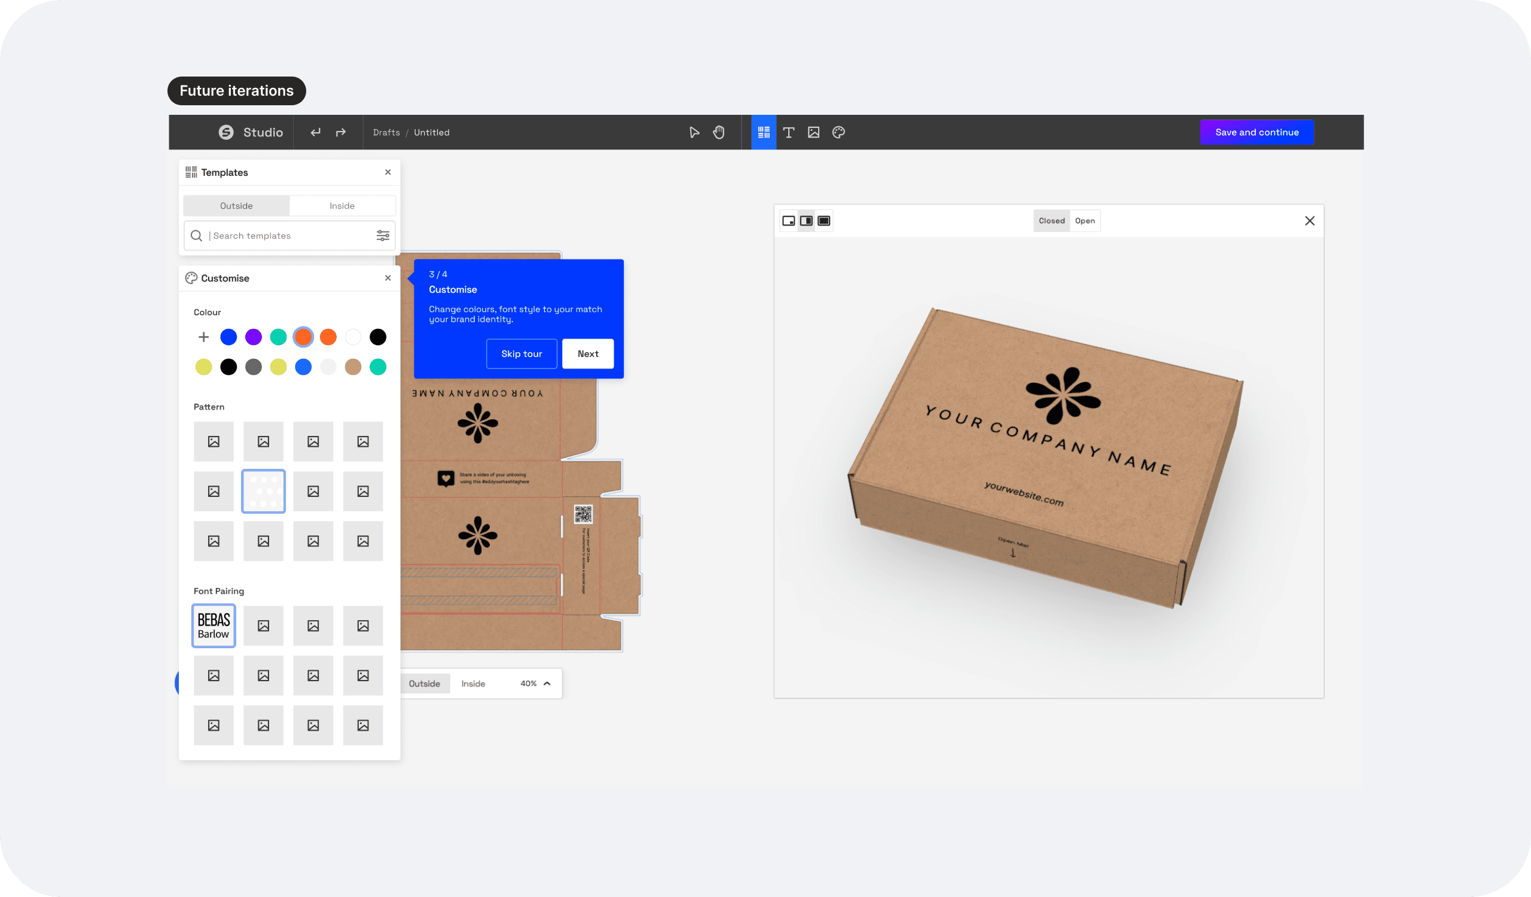
Task: Add a custom colour with plus
Action: point(203,337)
